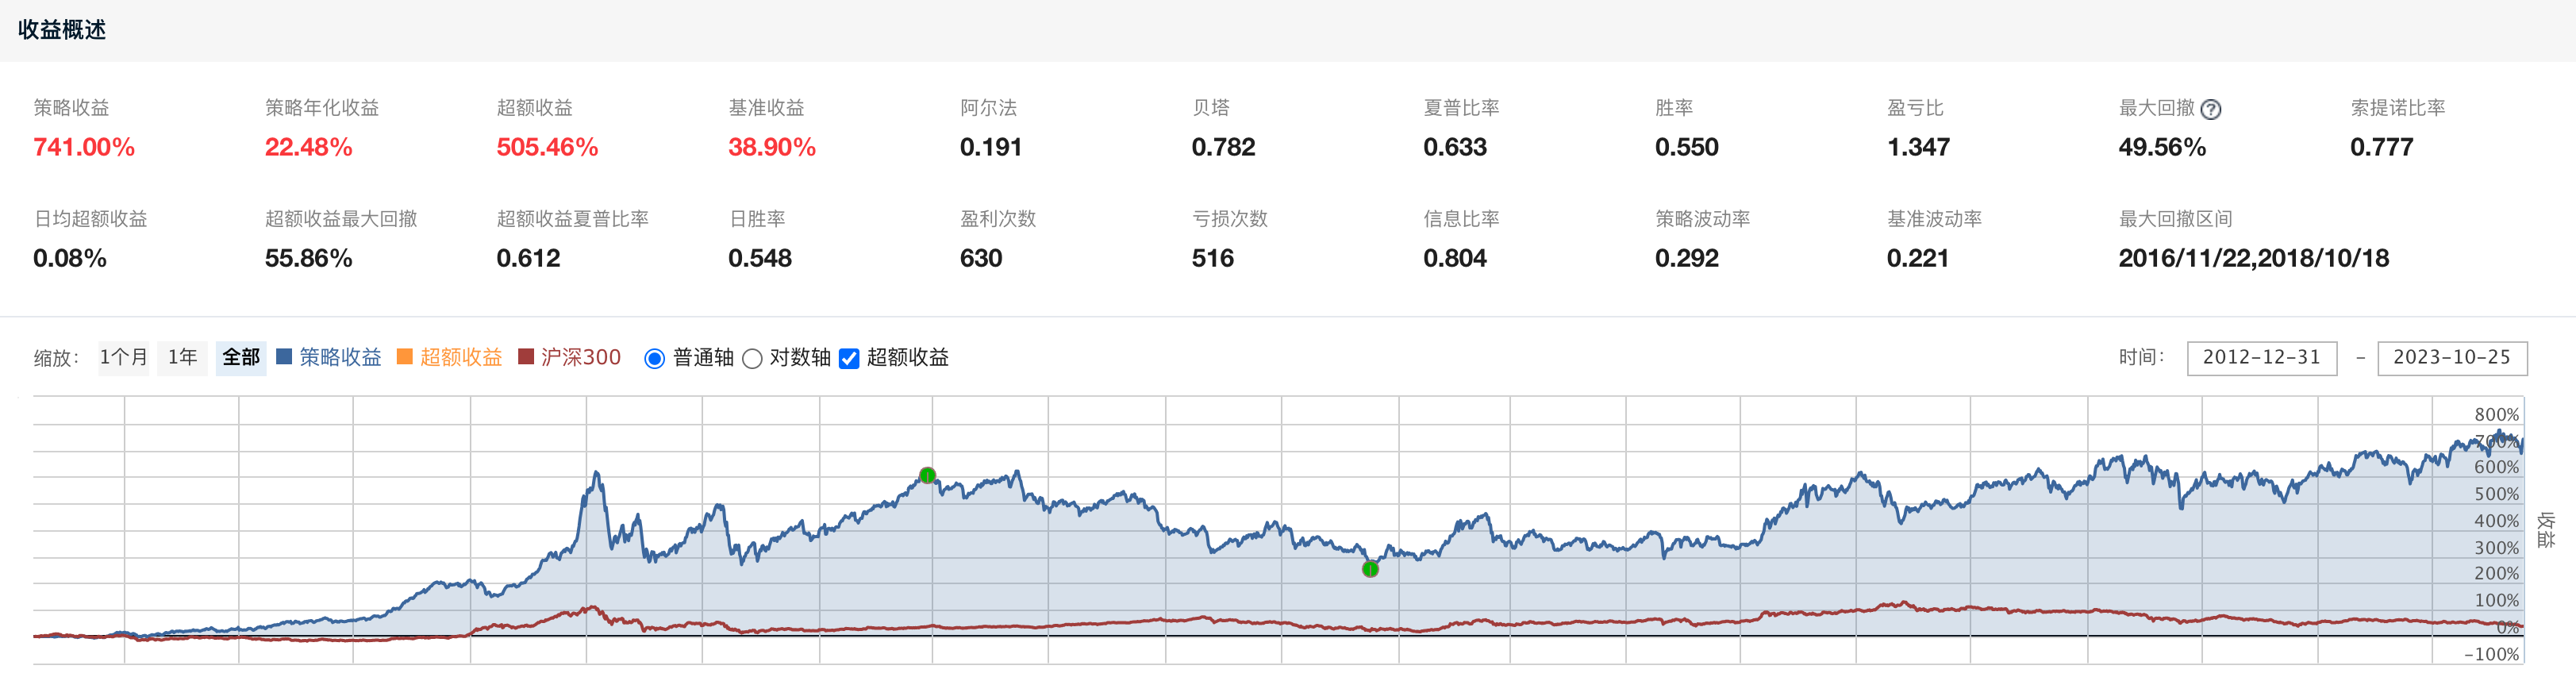
Task: Click the help icon next to 最大回撤
Action: [x=2211, y=110]
